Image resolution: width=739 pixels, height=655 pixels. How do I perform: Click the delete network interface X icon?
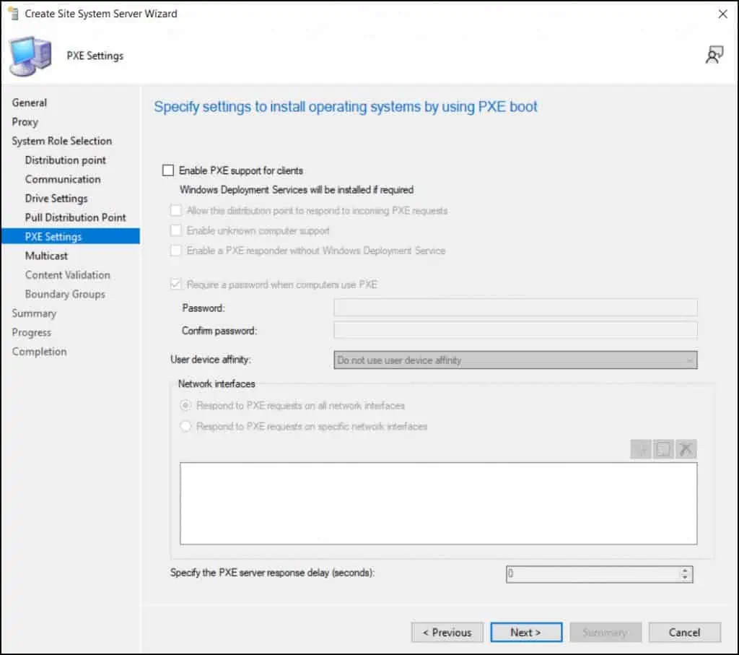click(x=686, y=449)
